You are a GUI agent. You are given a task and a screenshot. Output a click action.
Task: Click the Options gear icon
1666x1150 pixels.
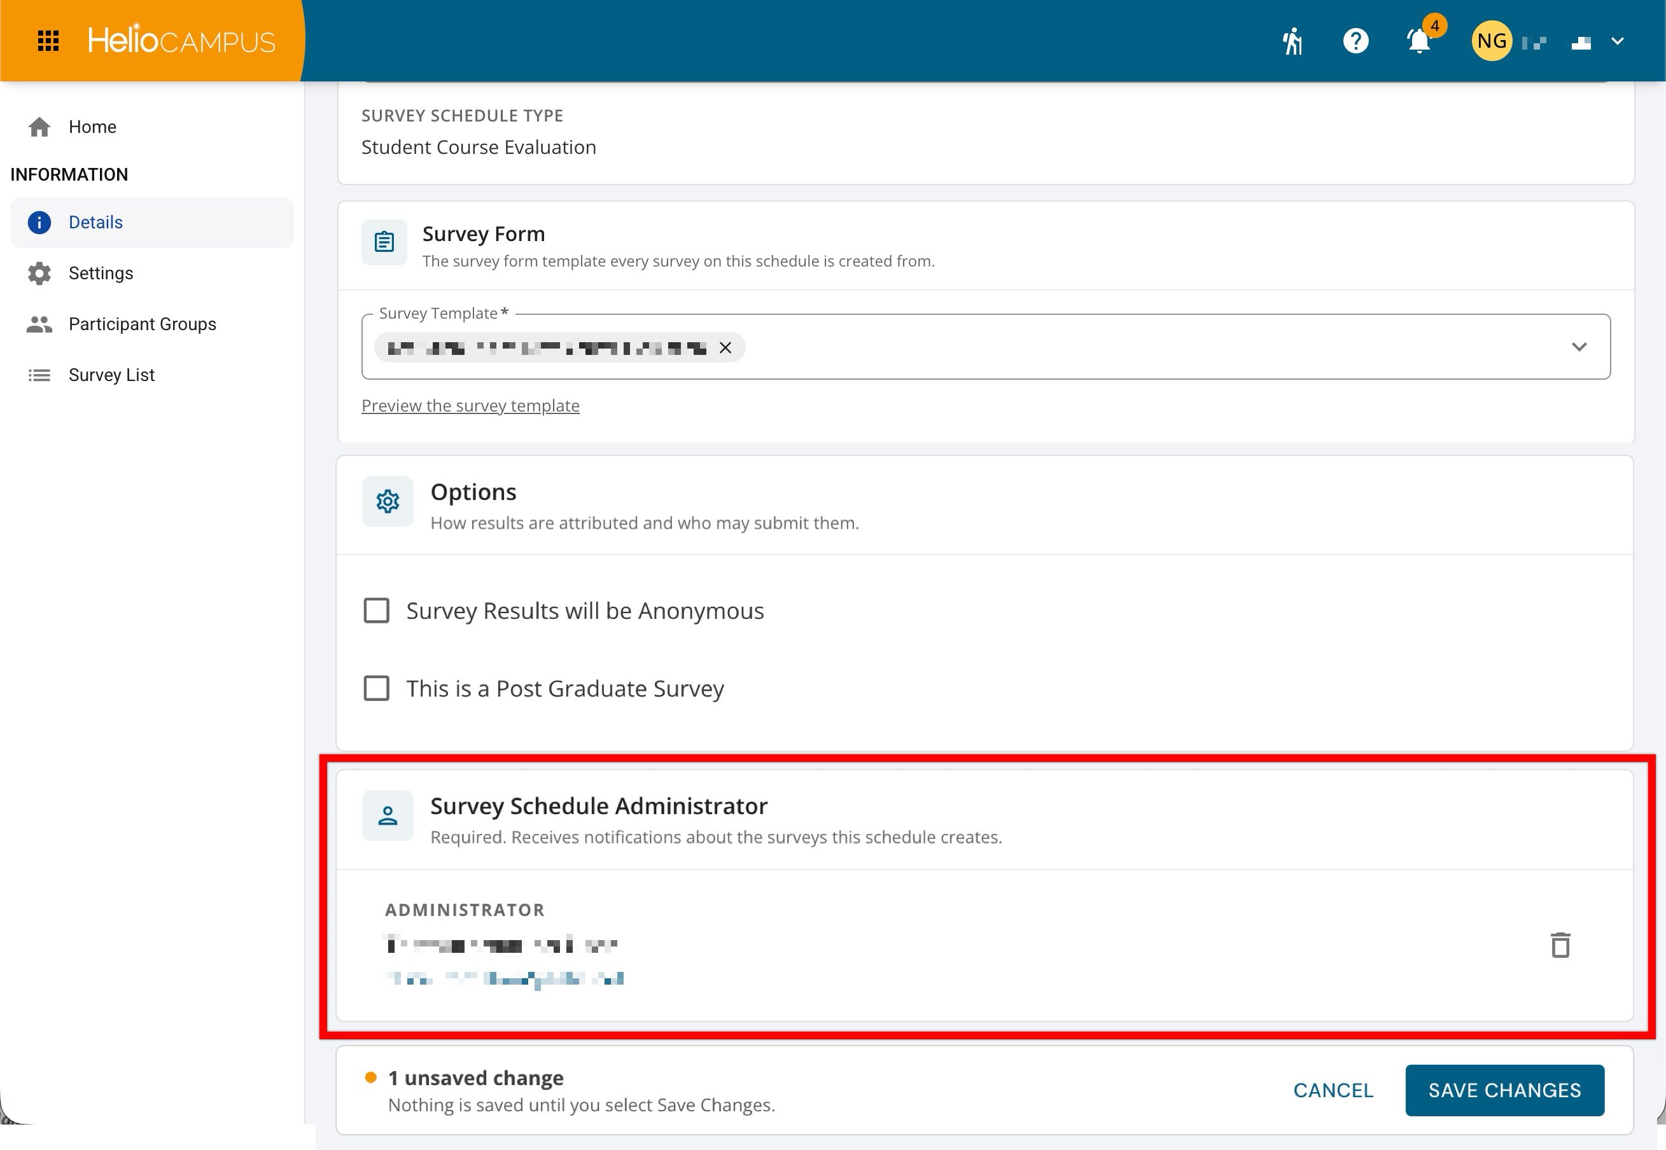coord(388,501)
